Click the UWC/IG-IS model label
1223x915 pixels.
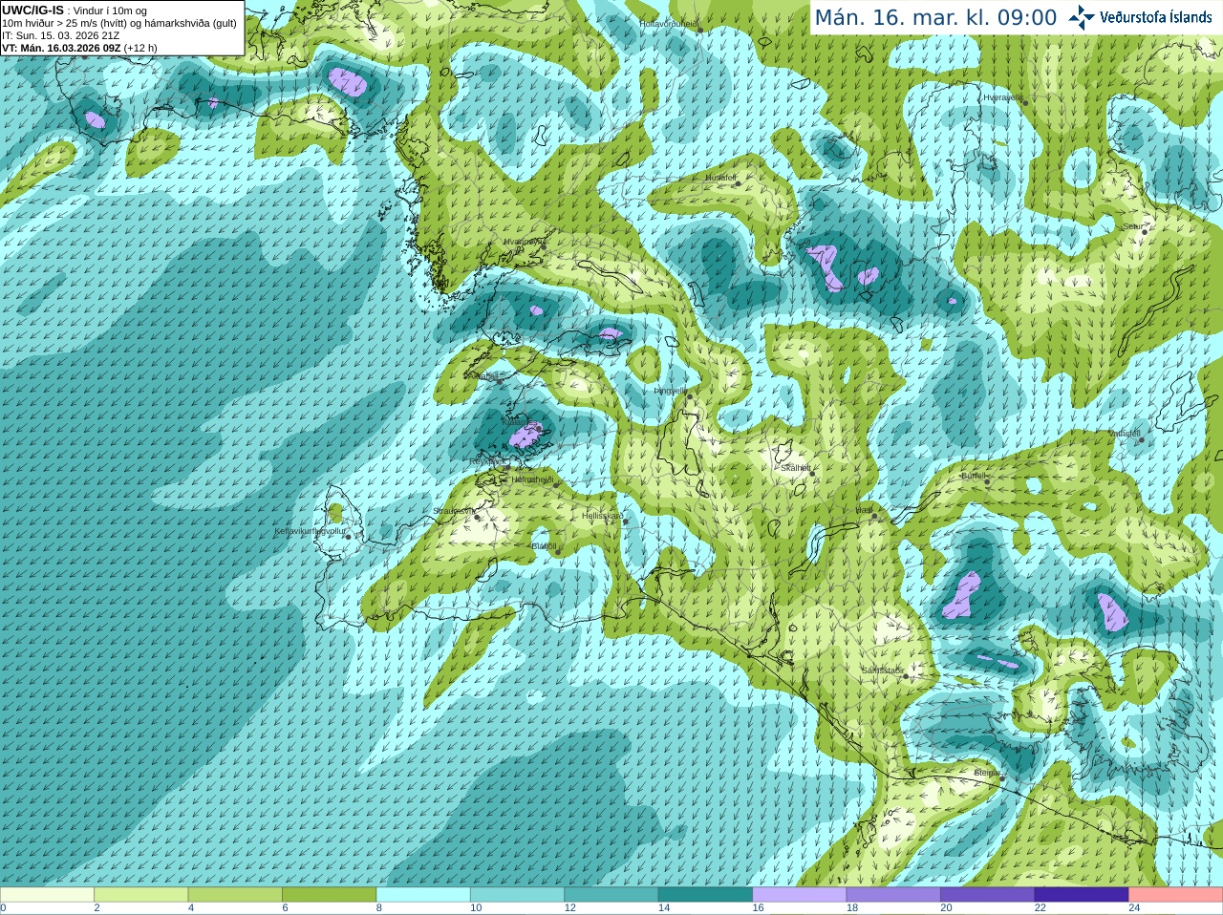32,10
